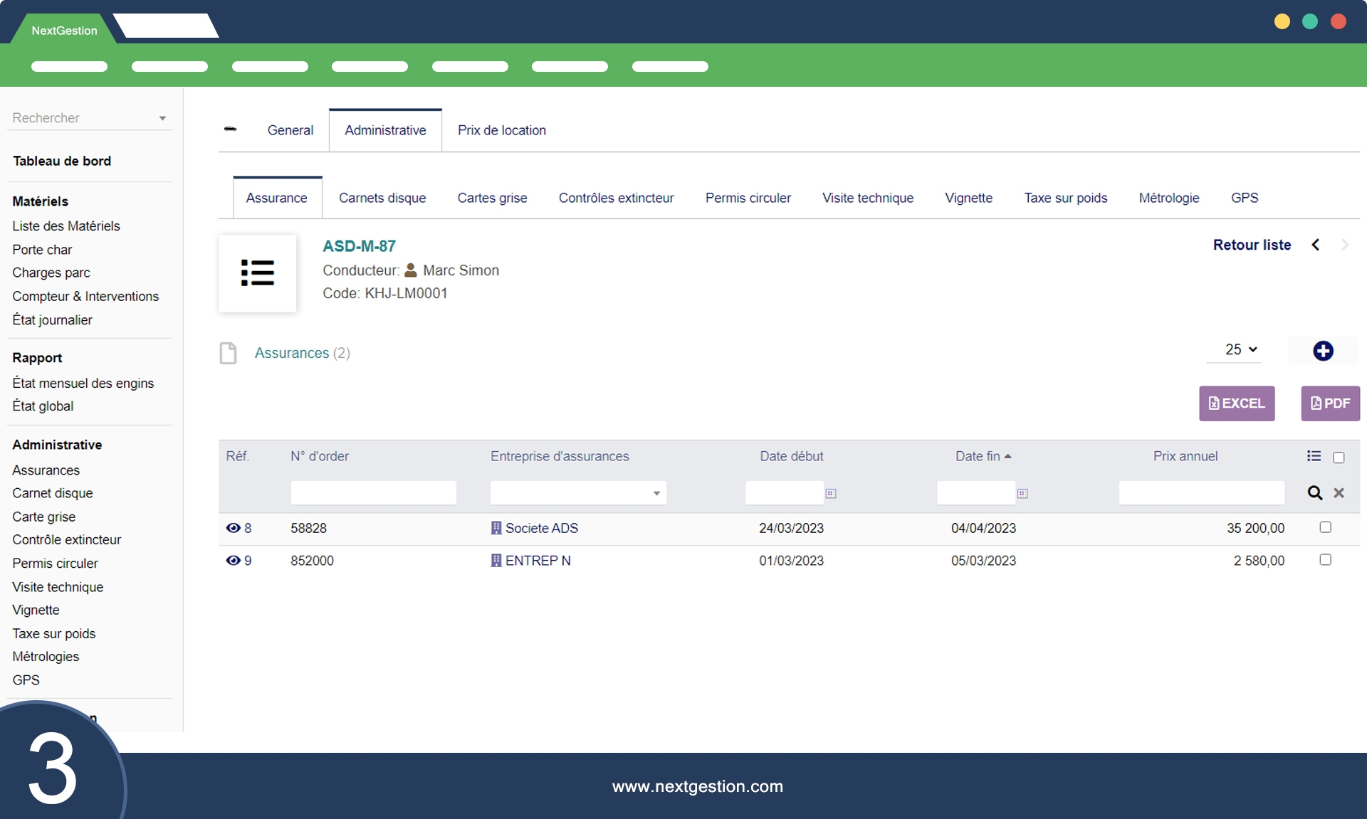The image size is (1367, 819).
Task: Switch to the Prix de location tab
Action: click(x=501, y=130)
